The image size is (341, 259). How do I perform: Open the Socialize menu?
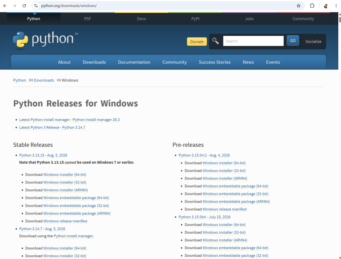pos(313,41)
